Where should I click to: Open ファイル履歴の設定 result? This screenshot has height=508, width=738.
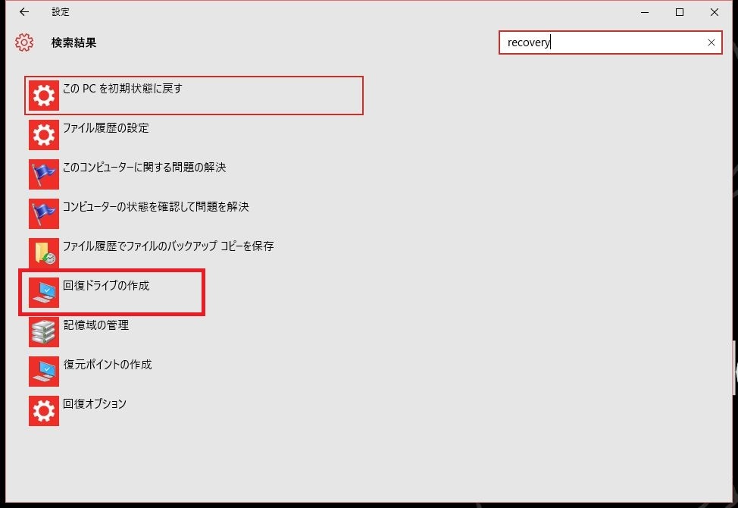(x=106, y=128)
